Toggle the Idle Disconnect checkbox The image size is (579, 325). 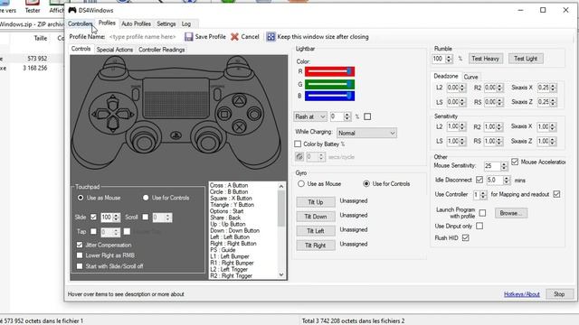pos(479,180)
